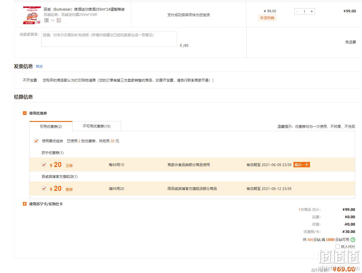Open the Budweiser beer product thumbnail

[x=32, y=15]
